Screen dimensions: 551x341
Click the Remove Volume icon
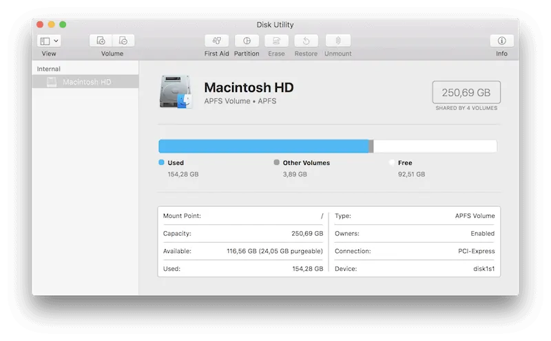point(123,41)
